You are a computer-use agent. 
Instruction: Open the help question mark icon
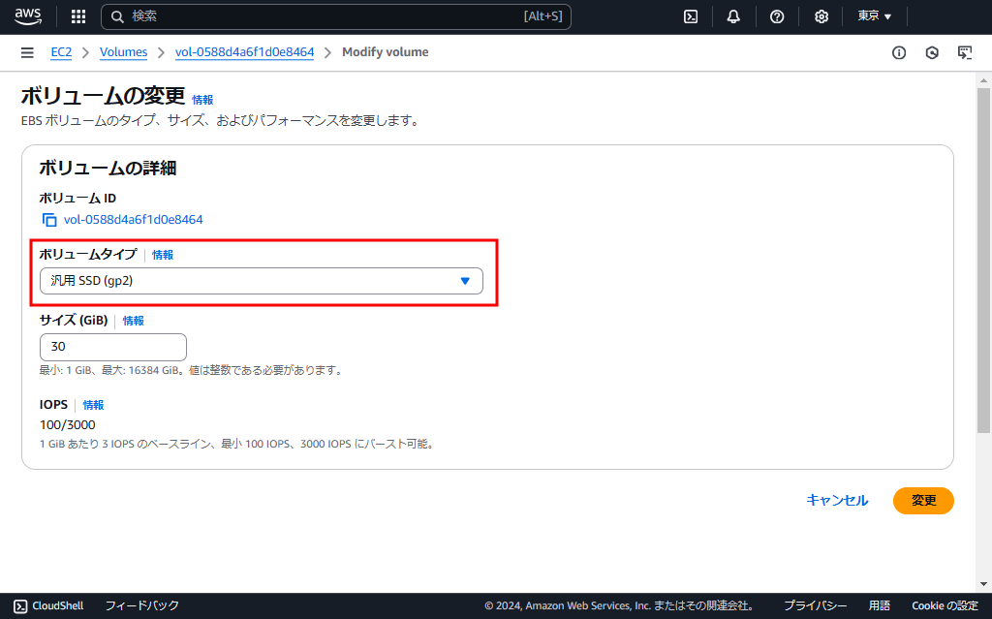777,16
